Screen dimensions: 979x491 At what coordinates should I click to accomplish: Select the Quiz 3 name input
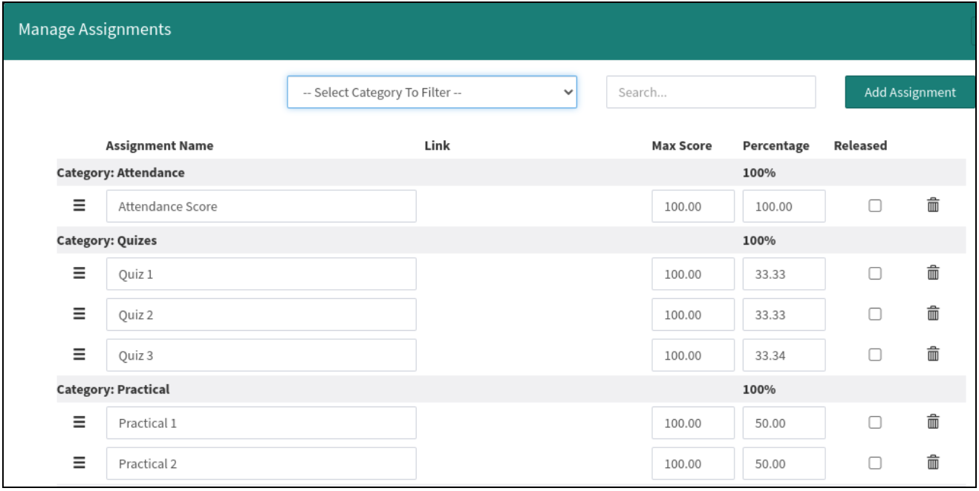tap(261, 355)
